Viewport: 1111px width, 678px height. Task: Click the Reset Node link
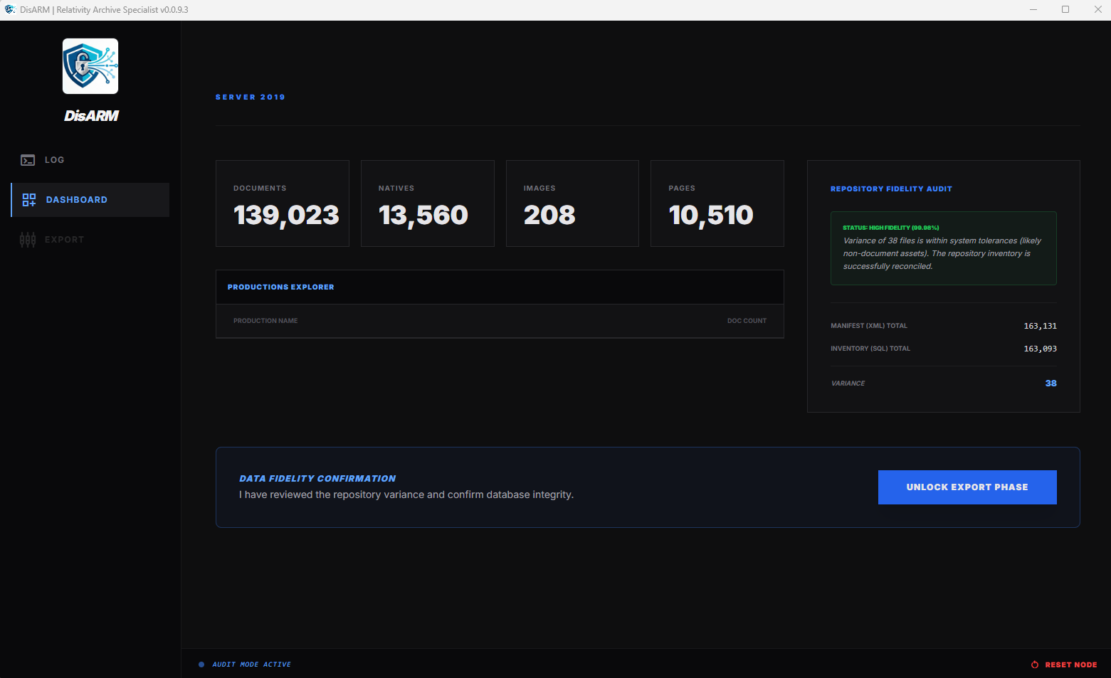(x=1064, y=664)
